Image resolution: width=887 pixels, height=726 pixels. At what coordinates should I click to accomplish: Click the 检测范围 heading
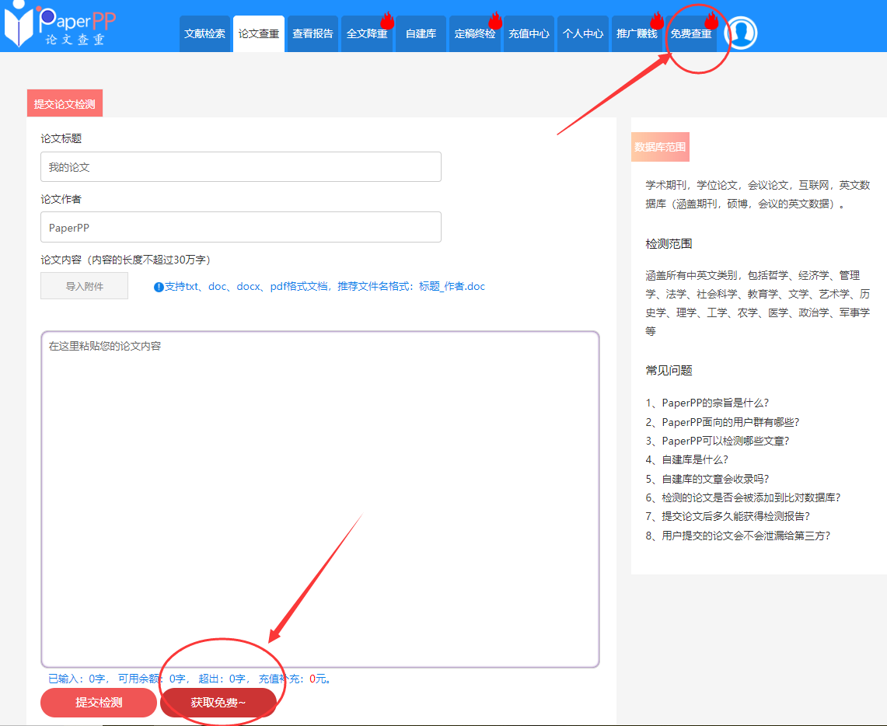pyautogui.click(x=669, y=244)
